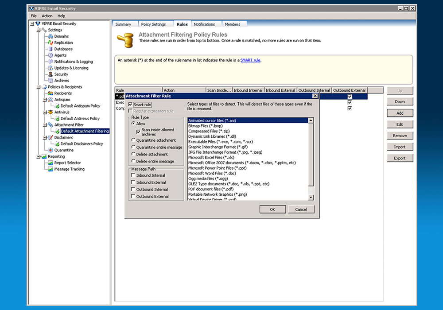Select the Notifications & Logging icon

(x=51, y=62)
